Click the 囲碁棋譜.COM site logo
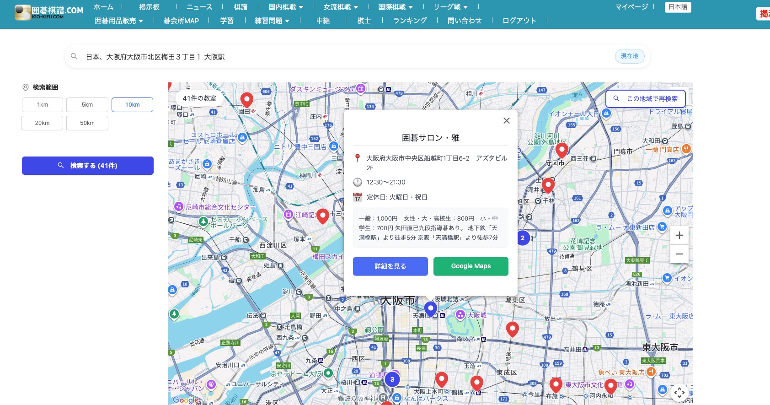This screenshot has height=405, width=770. (49, 12)
